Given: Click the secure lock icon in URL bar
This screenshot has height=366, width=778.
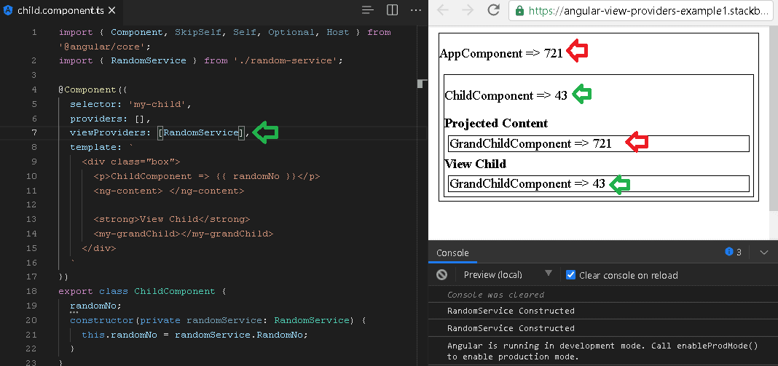Looking at the screenshot, I should (x=519, y=10).
